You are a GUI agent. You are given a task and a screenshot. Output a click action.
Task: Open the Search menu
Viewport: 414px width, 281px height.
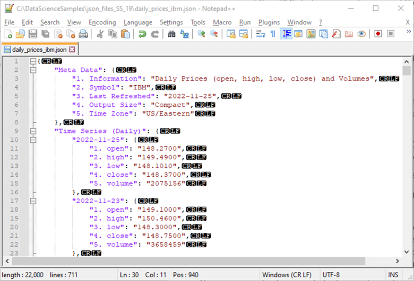tap(50, 23)
